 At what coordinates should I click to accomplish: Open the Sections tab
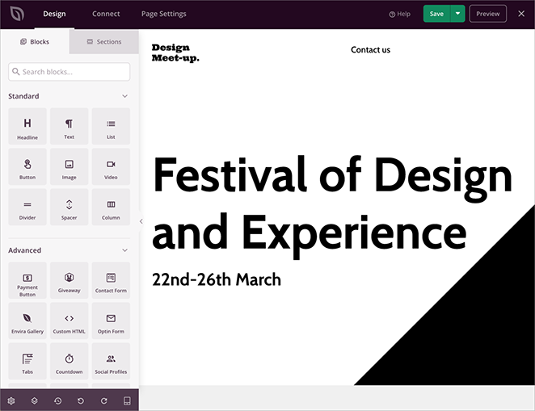tap(104, 42)
